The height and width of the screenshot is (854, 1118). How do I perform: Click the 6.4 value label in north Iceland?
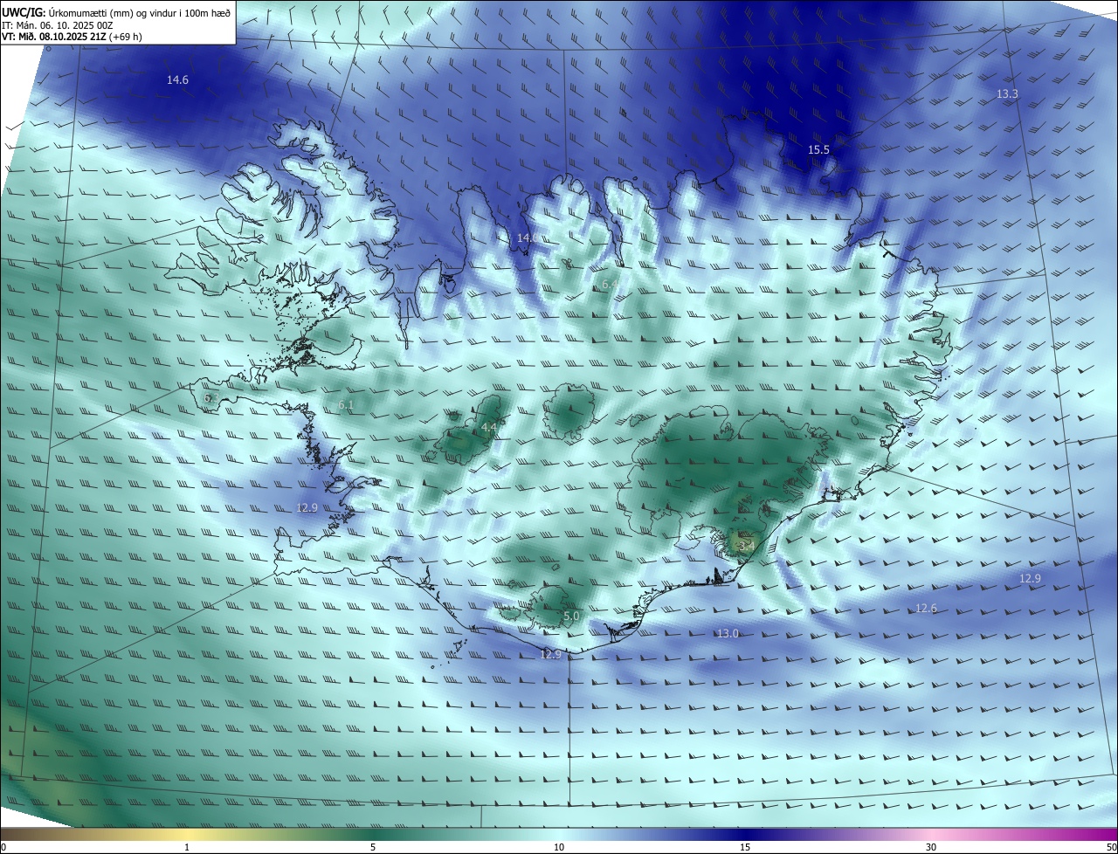pos(610,284)
